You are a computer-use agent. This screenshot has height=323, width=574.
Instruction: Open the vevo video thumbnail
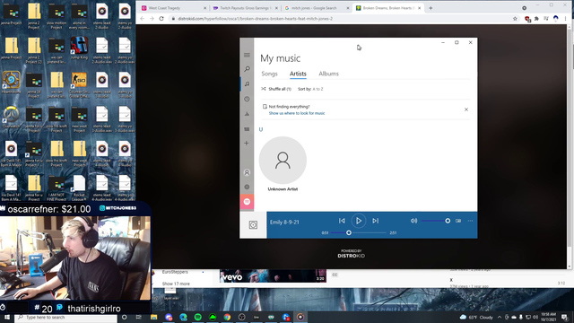tap(273, 275)
